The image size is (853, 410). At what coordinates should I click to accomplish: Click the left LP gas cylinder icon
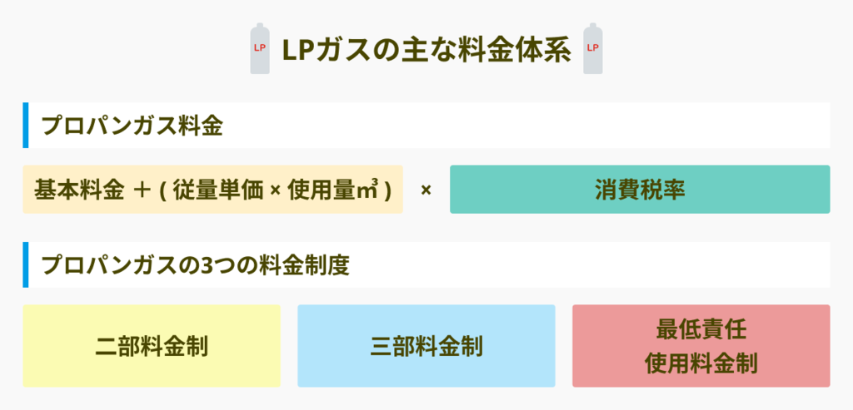coord(260,48)
